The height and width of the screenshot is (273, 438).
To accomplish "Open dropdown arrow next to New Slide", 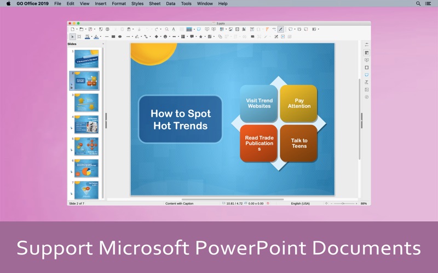I will (x=295, y=29).
